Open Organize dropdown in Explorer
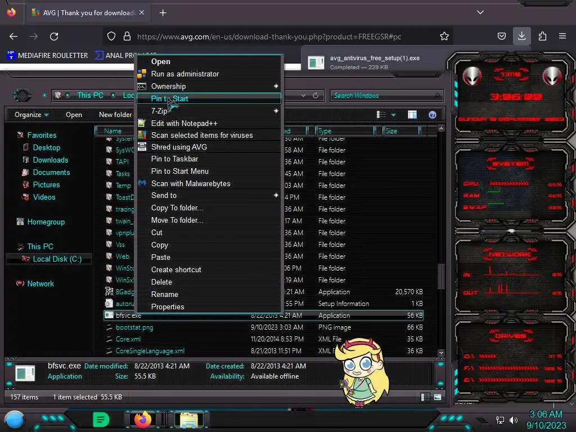576x432 pixels. [x=31, y=115]
